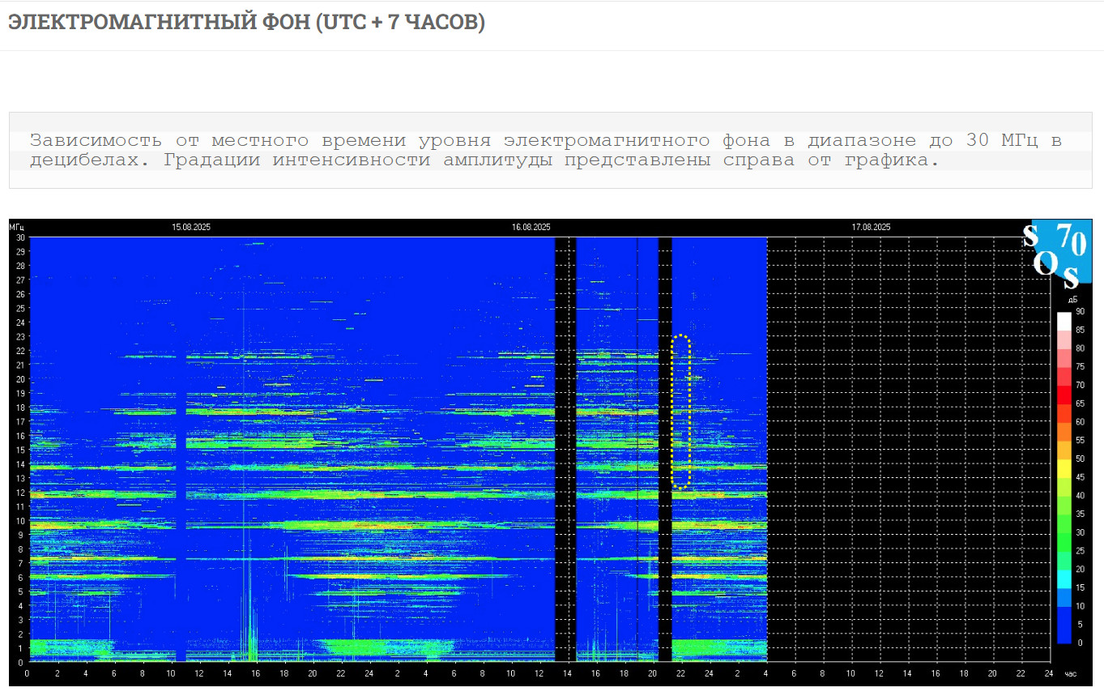Click the 17.08.2025 date label

[x=871, y=228]
